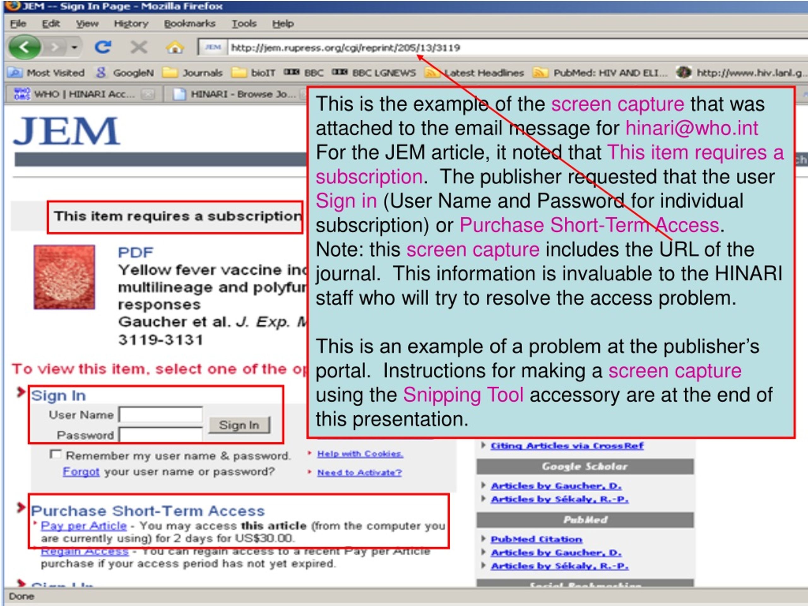808x606 pixels.
Task: Open the Need to Activate? link
Action: [359, 473]
